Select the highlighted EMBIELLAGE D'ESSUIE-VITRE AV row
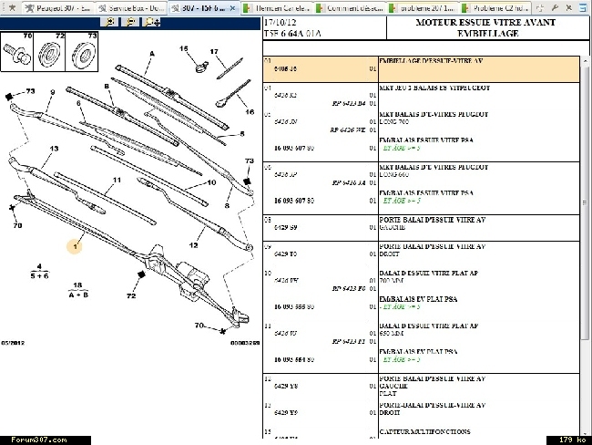Viewport: 592px width, 445px height. click(x=422, y=69)
